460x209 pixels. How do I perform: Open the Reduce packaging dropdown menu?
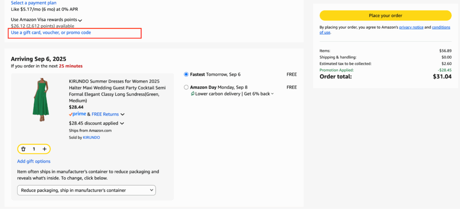tap(86, 190)
